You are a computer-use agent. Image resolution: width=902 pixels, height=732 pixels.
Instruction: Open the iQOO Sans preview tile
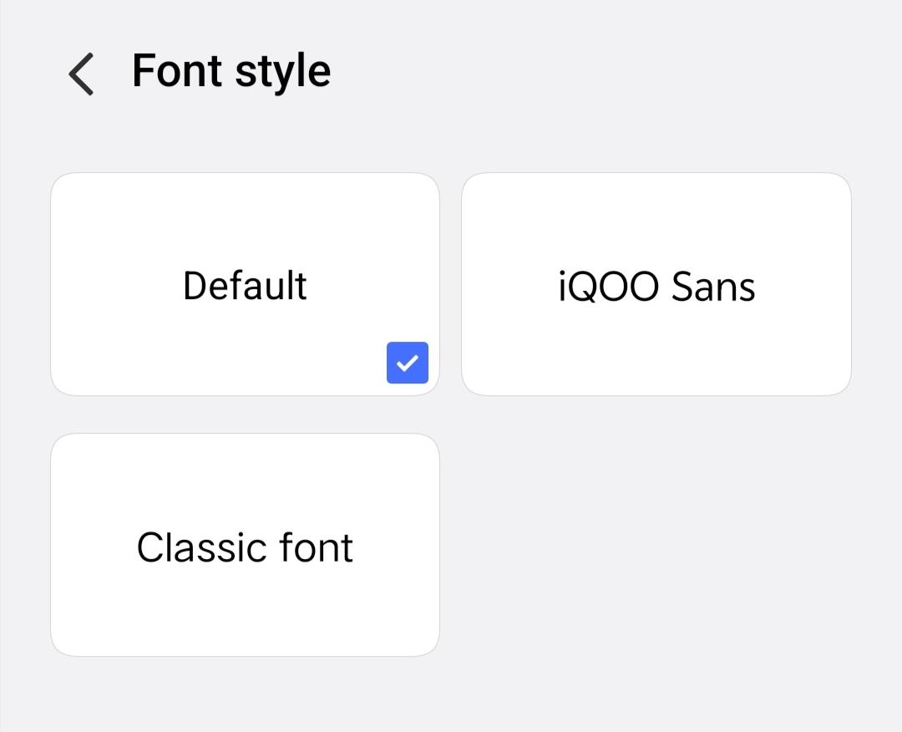(656, 284)
